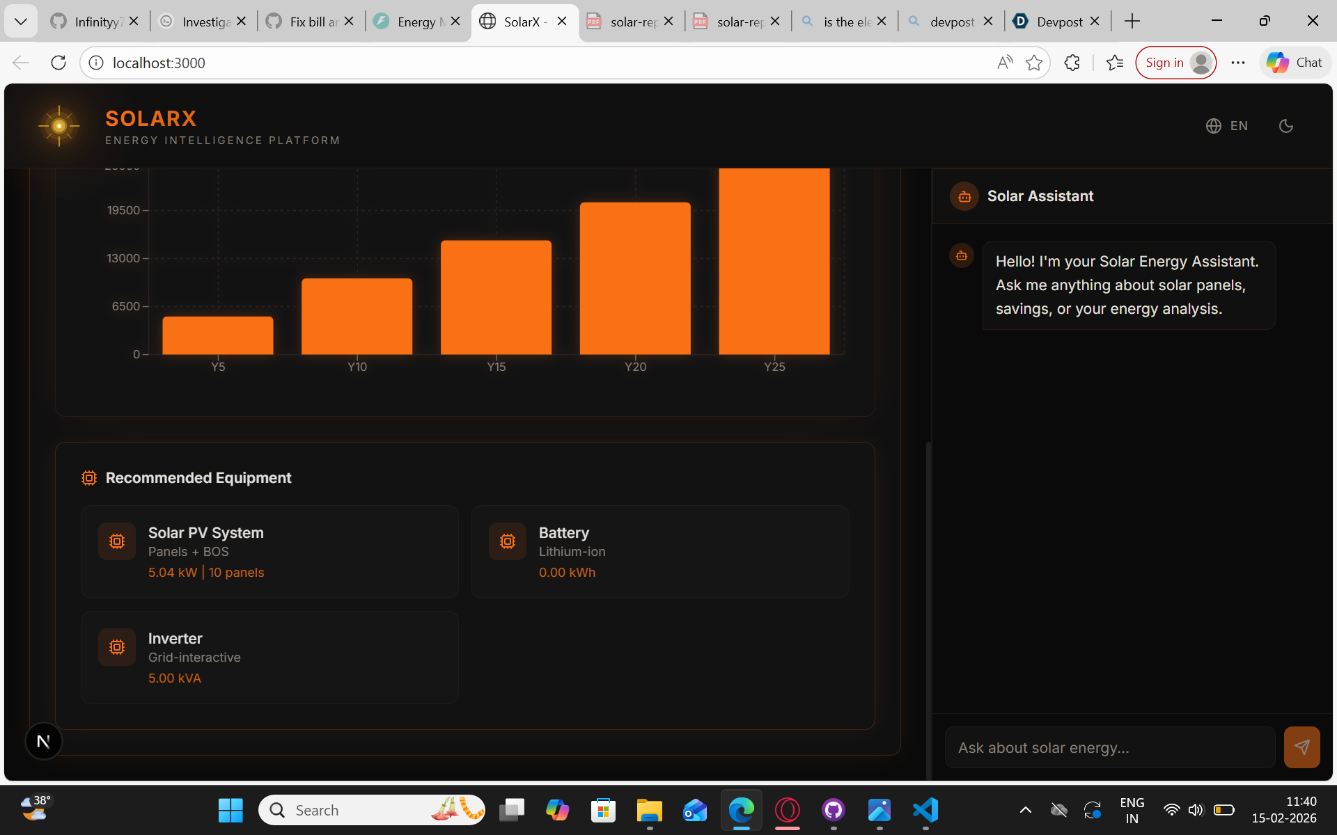
Task: Switch to the Fix bill GitHub tab
Action: (x=306, y=22)
